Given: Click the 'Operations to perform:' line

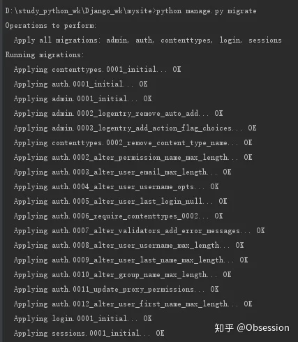Looking at the screenshot, I should (51, 26).
